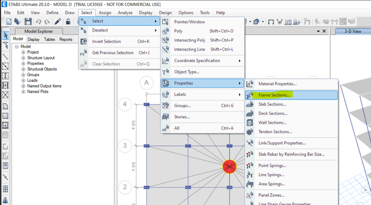Click the Slab Sections icon
This screenshot has height=205, width=371.
(x=249, y=104)
